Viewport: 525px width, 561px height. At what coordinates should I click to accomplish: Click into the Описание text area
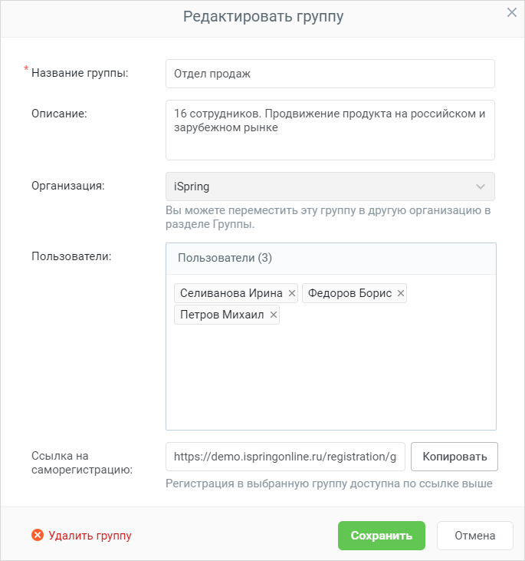point(330,130)
